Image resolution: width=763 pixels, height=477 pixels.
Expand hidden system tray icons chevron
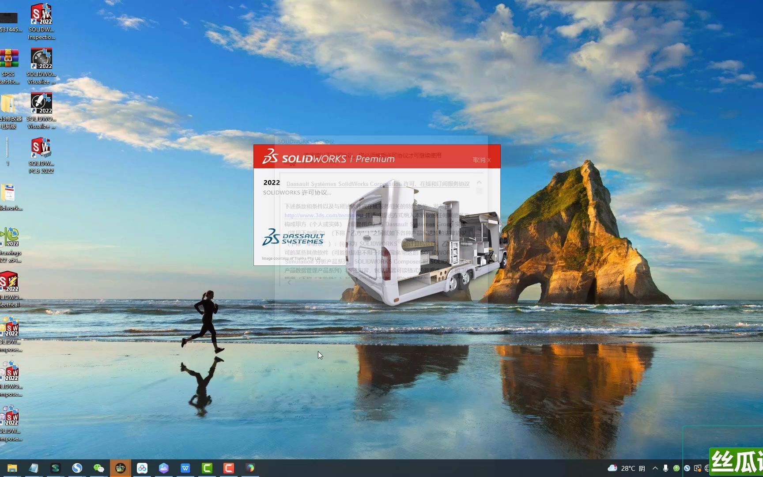pos(655,468)
